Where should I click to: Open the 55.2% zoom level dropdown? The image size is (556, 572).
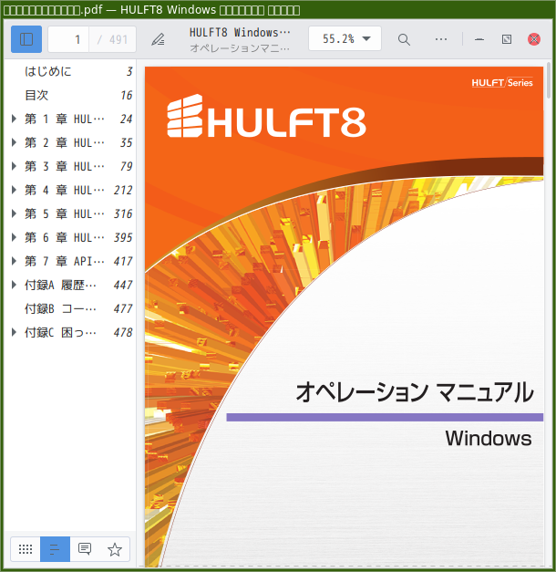coord(345,38)
